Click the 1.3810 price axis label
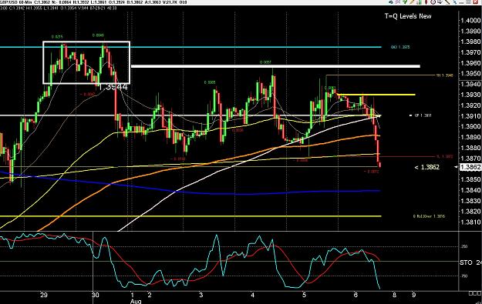Screen dimensions: 482x304 pos(470,222)
